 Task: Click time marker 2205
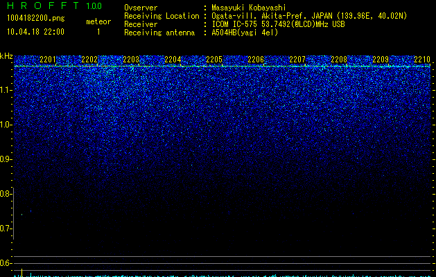pos(214,60)
